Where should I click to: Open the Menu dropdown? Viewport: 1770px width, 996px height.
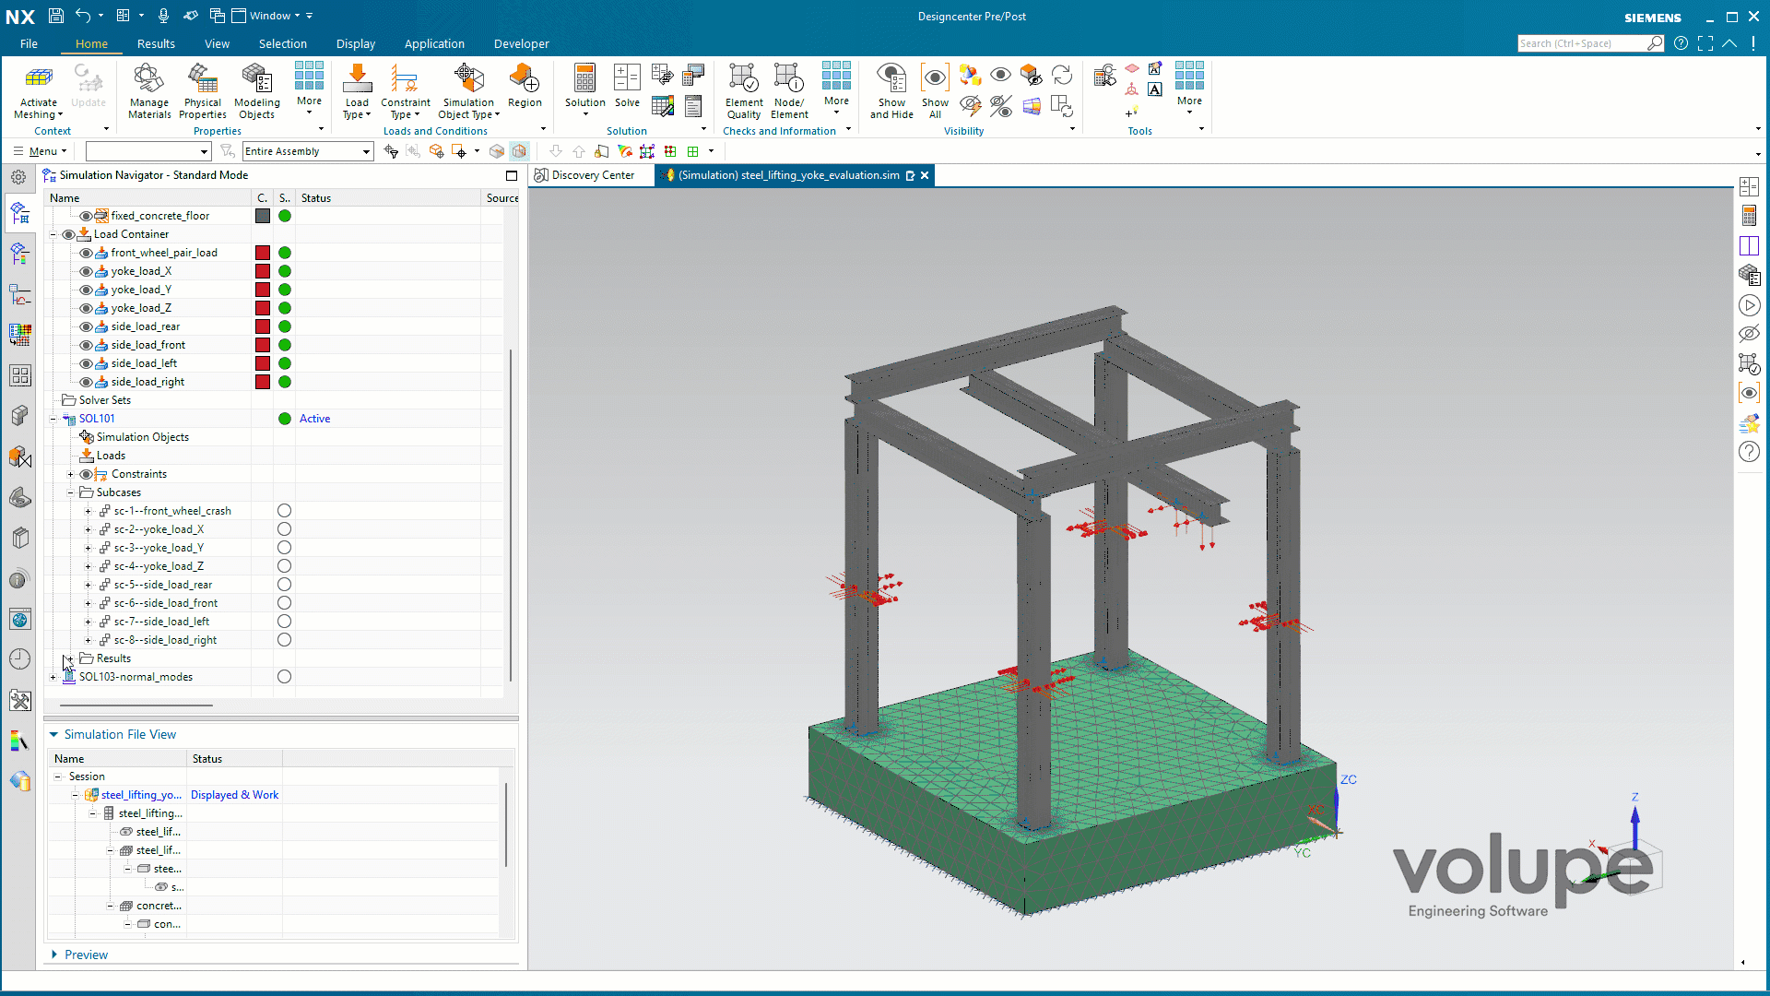41,151
